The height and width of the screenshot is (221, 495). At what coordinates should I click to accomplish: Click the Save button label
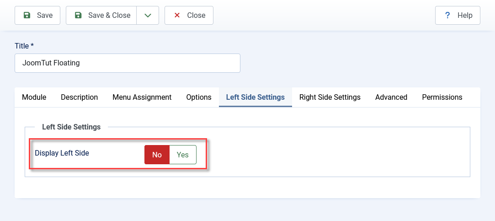pyautogui.click(x=45, y=15)
